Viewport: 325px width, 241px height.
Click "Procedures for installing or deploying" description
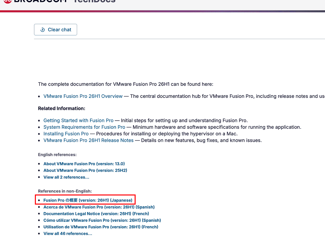click(167, 134)
